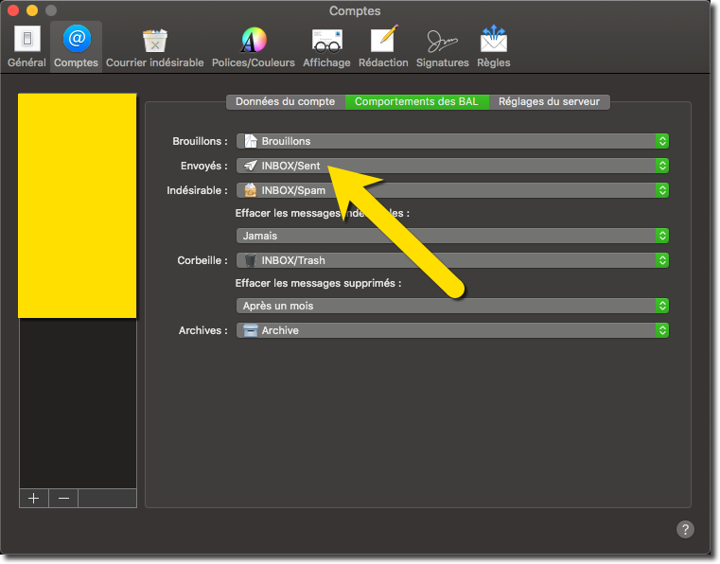Open Polices/Couleurs preferences
Screen dimensions: 720x564
(253, 46)
